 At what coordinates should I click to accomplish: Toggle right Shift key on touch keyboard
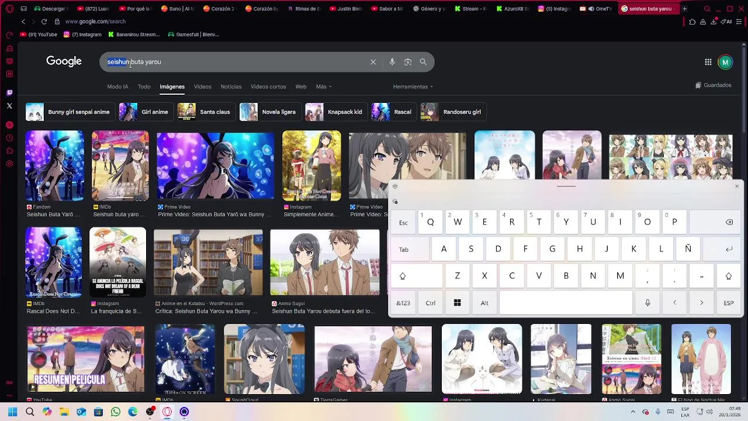click(x=729, y=276)
